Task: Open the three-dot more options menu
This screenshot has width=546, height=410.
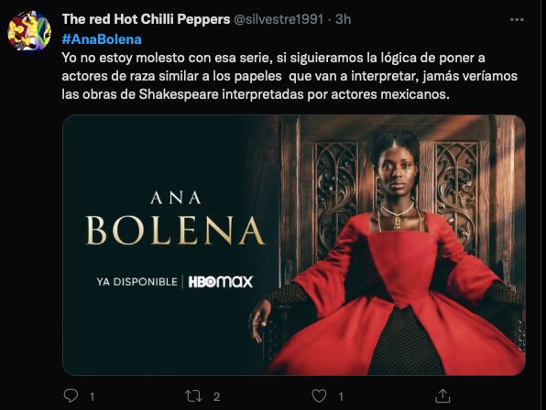Action: coord(517,19)
